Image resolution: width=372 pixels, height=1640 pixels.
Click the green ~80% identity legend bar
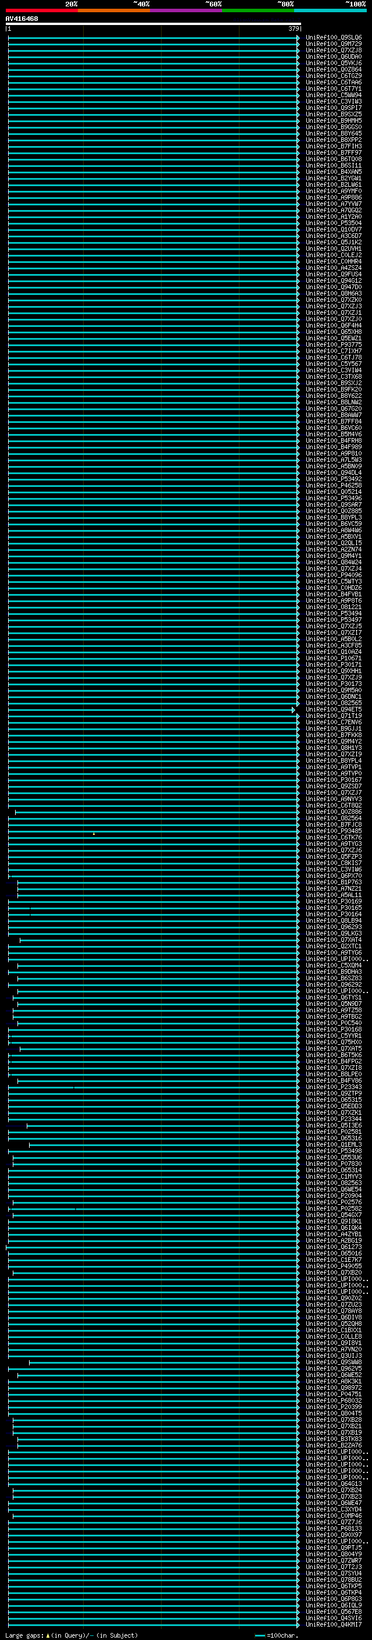point(258,11)
